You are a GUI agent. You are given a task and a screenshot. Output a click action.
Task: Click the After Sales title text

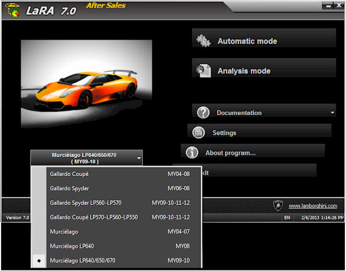click(x=106, y=6)
